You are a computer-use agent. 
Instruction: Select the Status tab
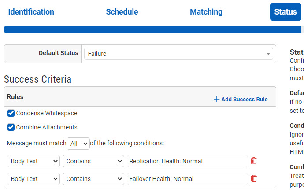(285, 12)
